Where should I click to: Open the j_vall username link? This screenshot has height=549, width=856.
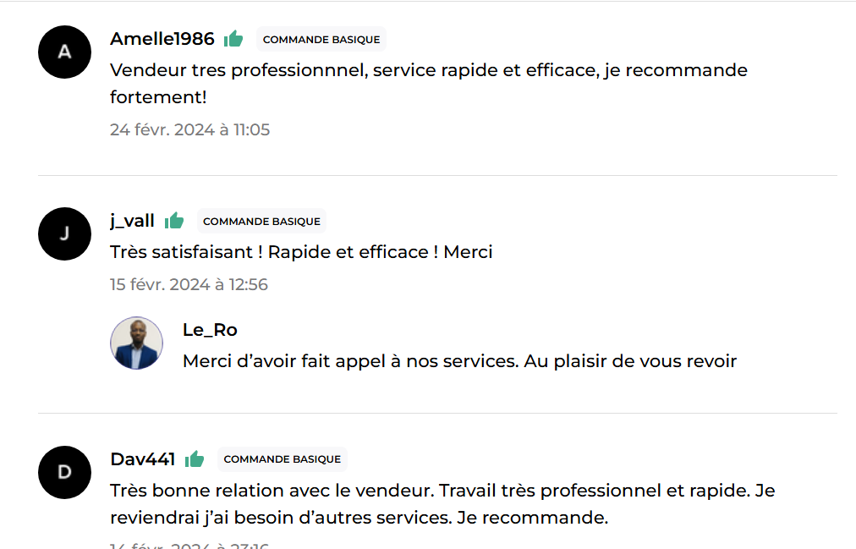click(x=132, y=221)
